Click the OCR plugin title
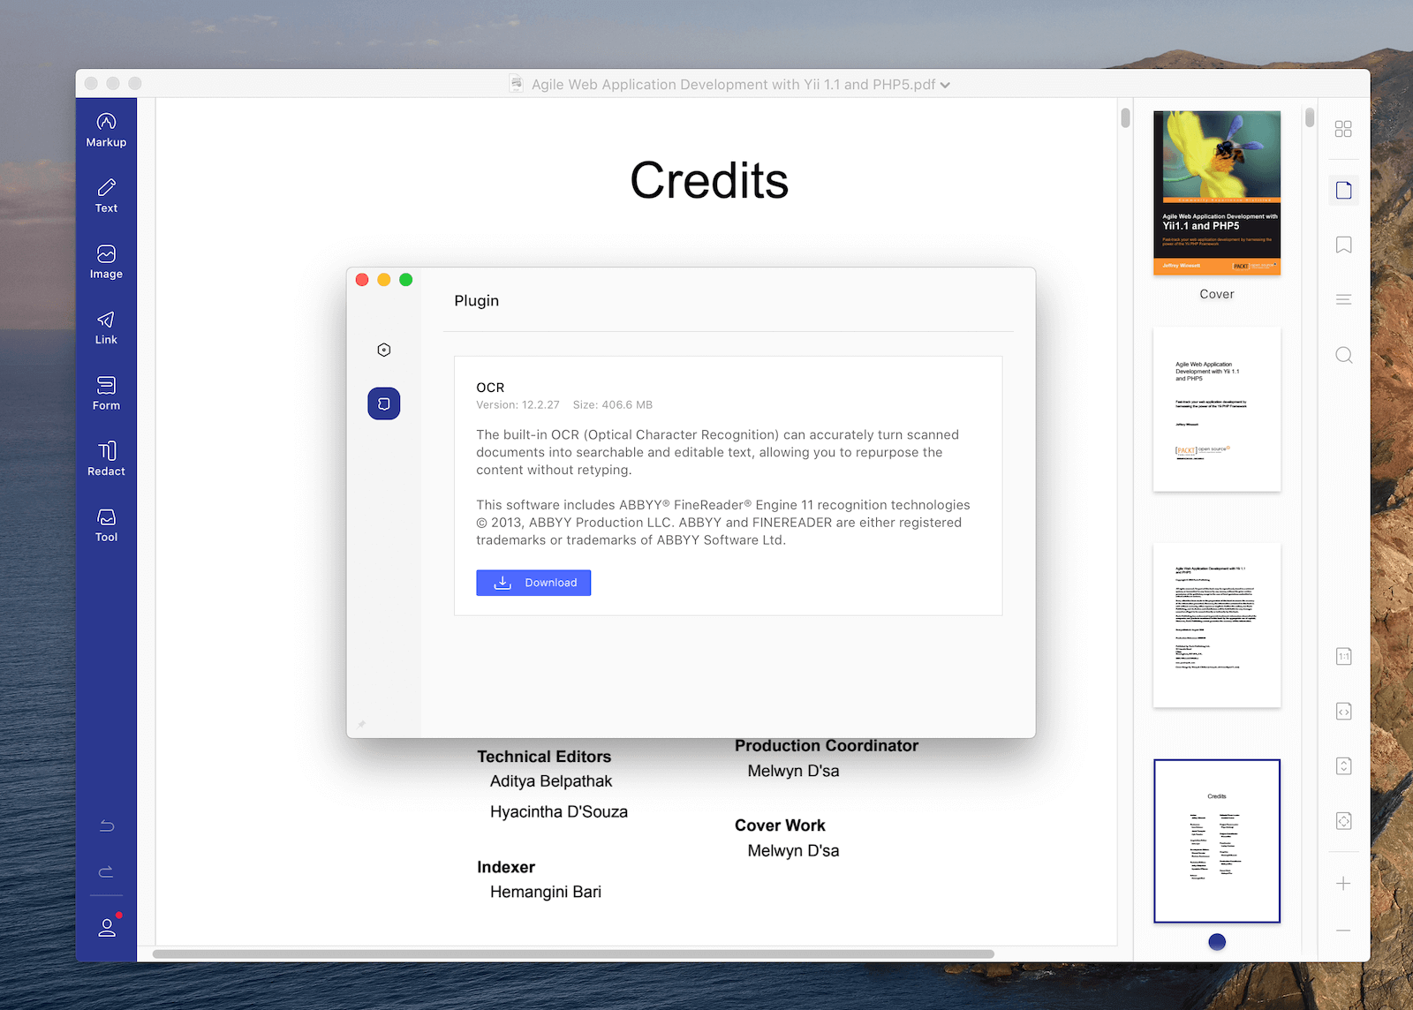The image size is (1413, 1010). click(x=490, y=388)
